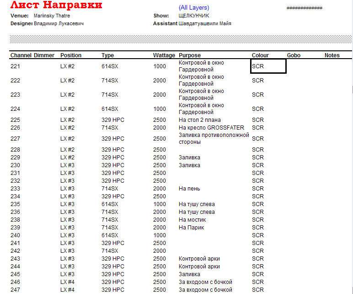This screenshot has height=294, width=353.
Task: Click the '(All Layers)' label
Action: click(194, 8)
